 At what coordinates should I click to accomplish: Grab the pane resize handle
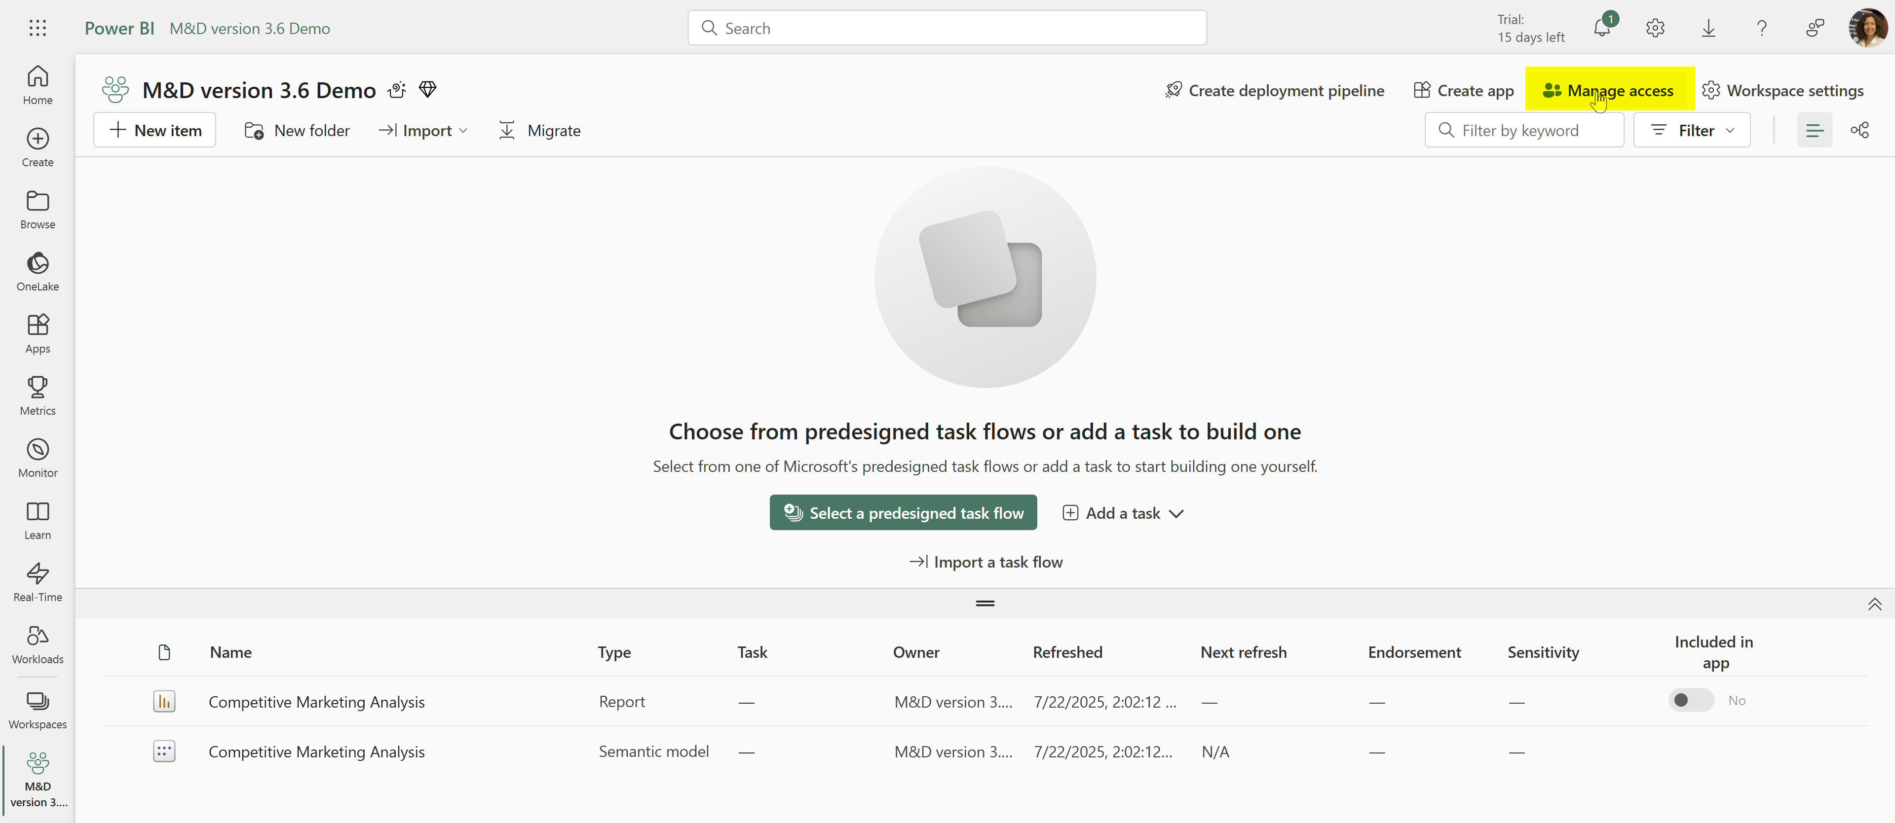pyautogui.click(x=985, y=603)
